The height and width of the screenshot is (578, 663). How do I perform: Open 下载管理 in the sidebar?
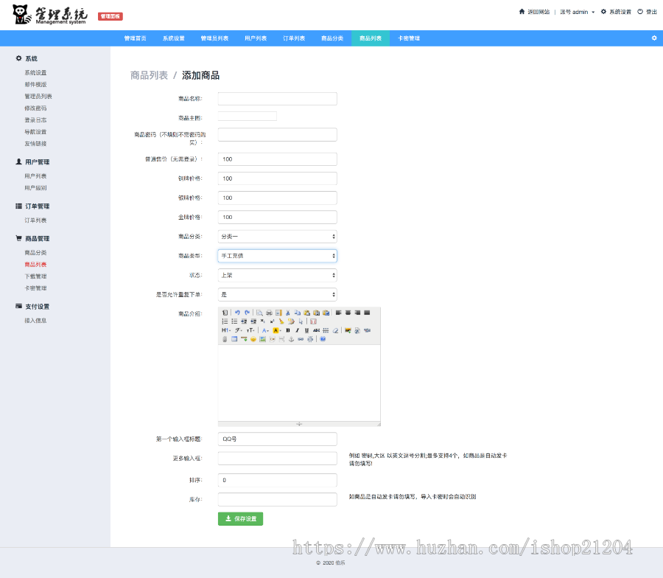pos(36,276)
